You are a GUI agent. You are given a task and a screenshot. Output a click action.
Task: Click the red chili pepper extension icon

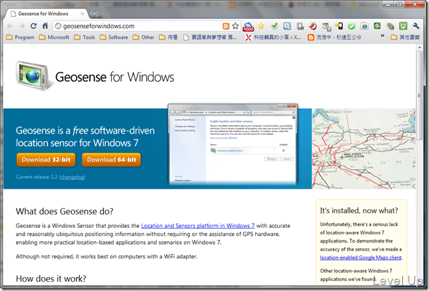312,26
